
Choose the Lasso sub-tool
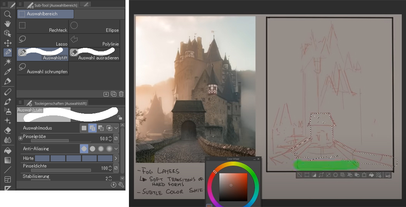43,41
